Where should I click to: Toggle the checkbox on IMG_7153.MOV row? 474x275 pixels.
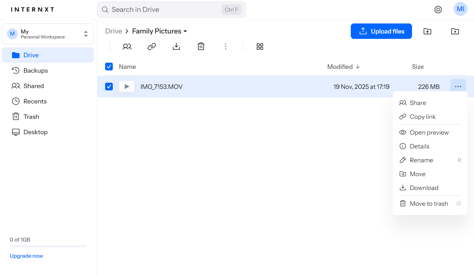coord(109,86)
